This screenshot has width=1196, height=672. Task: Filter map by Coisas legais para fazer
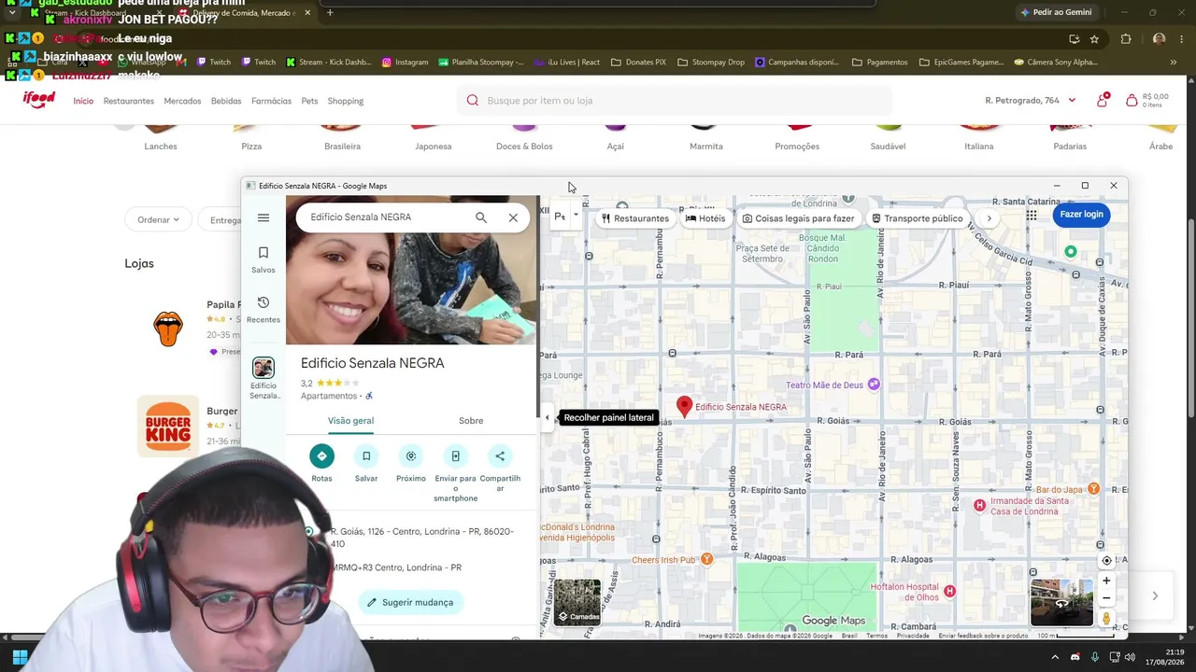799,218
